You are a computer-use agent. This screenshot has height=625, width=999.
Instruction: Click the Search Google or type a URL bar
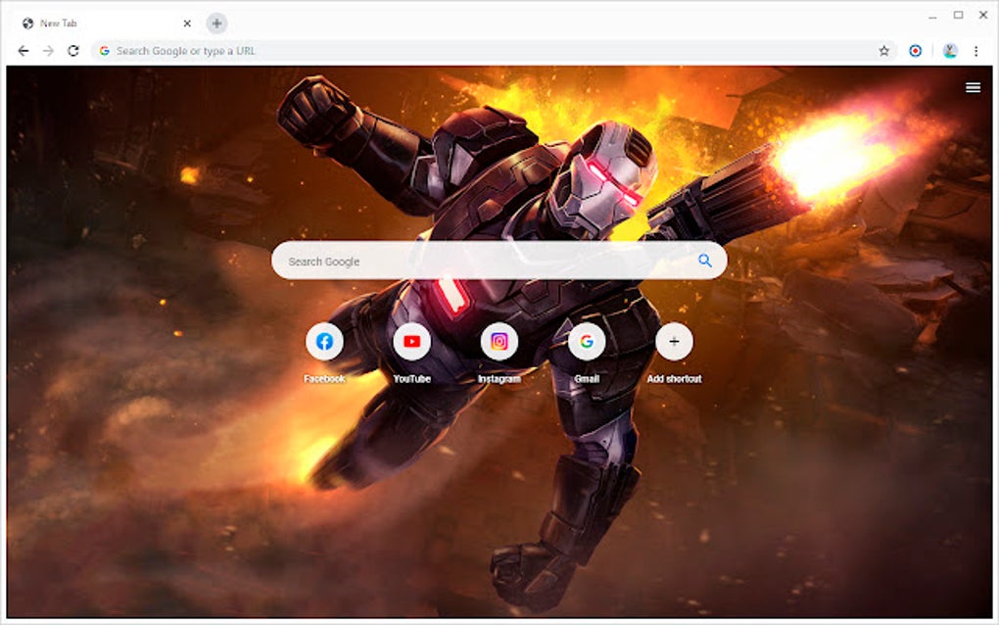392,49
